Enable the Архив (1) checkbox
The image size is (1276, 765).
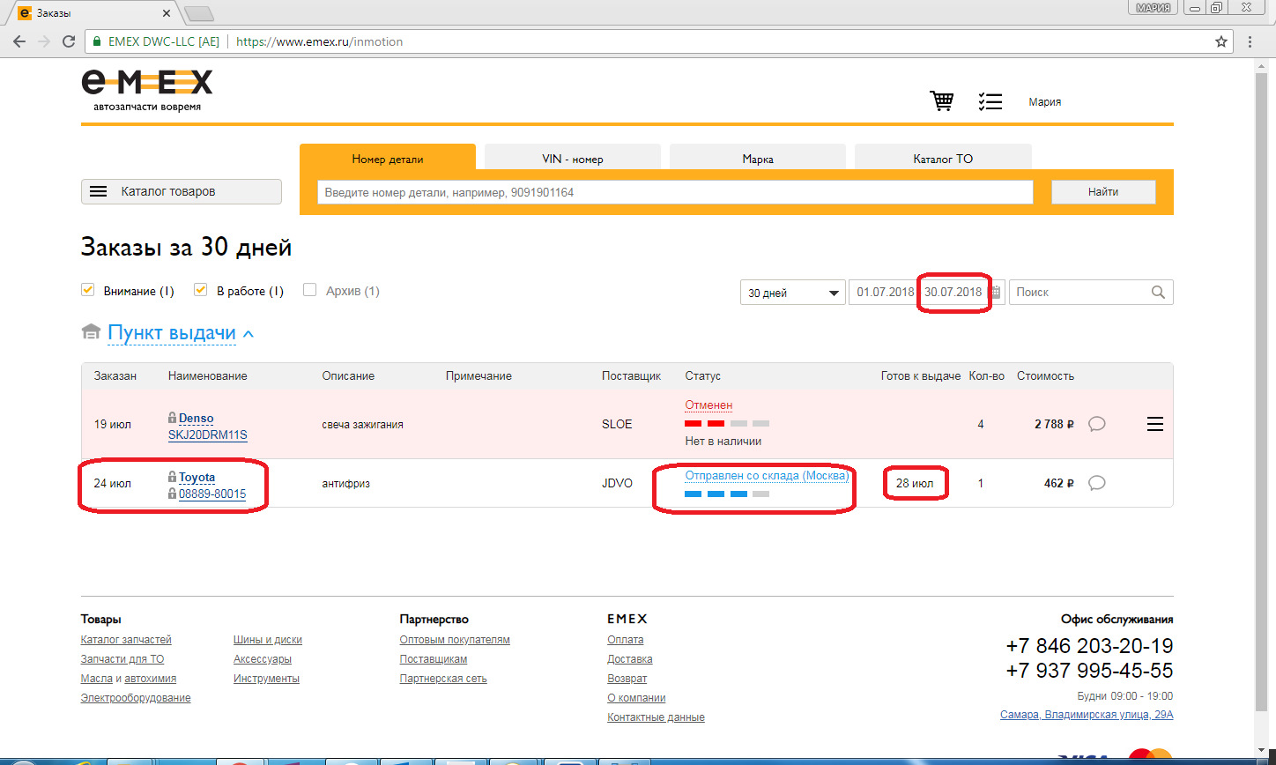(309, 290)
